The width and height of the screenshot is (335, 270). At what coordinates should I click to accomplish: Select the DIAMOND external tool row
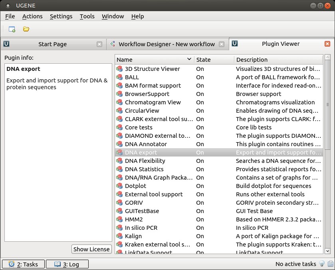click(219, 136)
